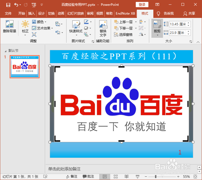
Task: Click the Save icon in title bar
Action: click(8, 5)
